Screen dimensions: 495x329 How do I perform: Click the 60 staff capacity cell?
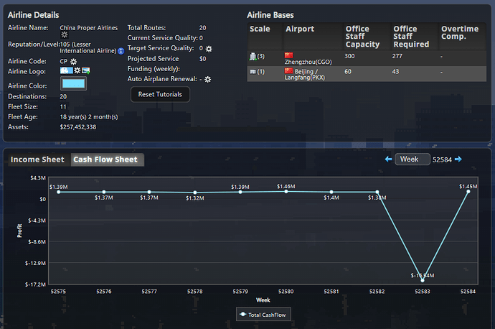tap(348, 72)
